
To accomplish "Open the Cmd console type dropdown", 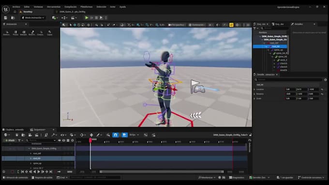I will [62, 178].
